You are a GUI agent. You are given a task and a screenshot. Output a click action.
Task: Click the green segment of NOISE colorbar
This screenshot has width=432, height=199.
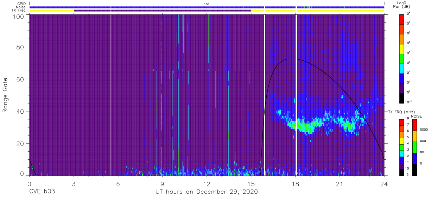415,147
